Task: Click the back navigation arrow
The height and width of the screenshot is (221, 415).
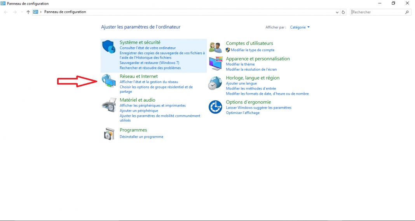Action: [x=6, y=12]
